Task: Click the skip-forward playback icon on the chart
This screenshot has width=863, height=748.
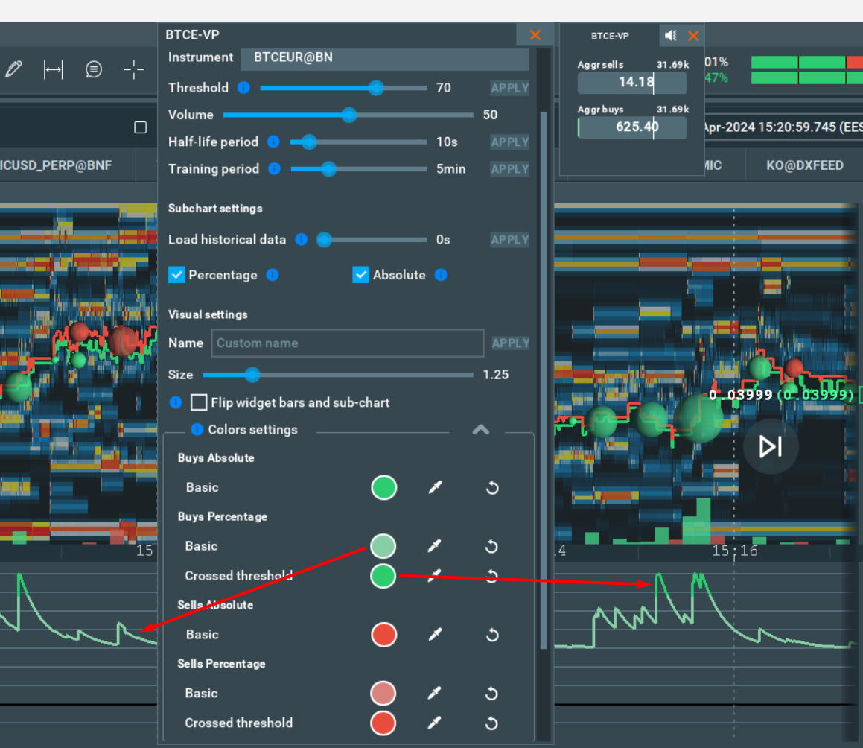Action: click(x=770, y=446)
